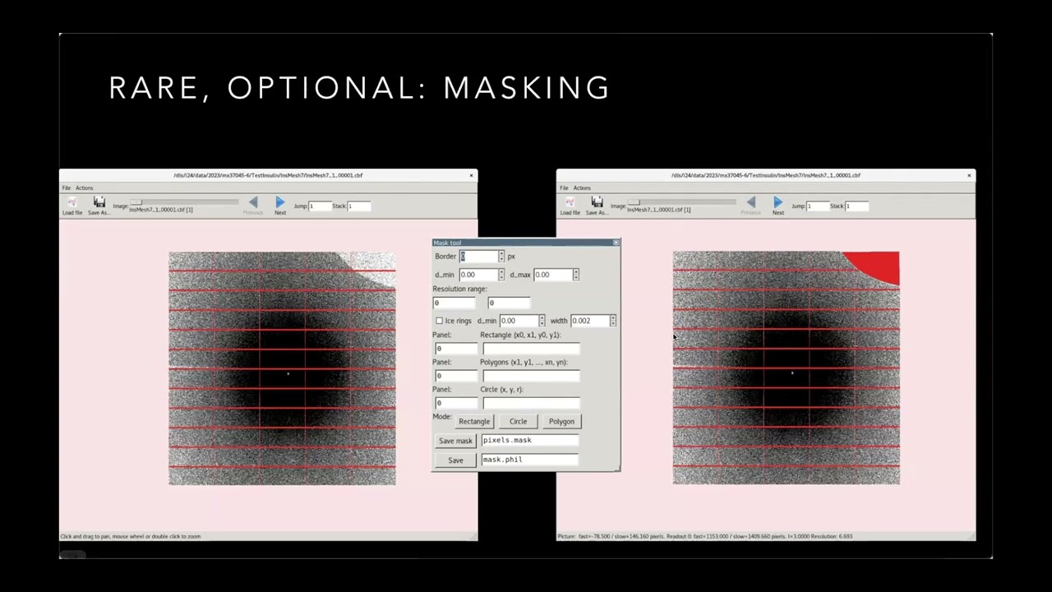This screenshot has width=1052, height=592.
Task: Focus Panel field beside Polygons input
Action: [x=455, y=376]
